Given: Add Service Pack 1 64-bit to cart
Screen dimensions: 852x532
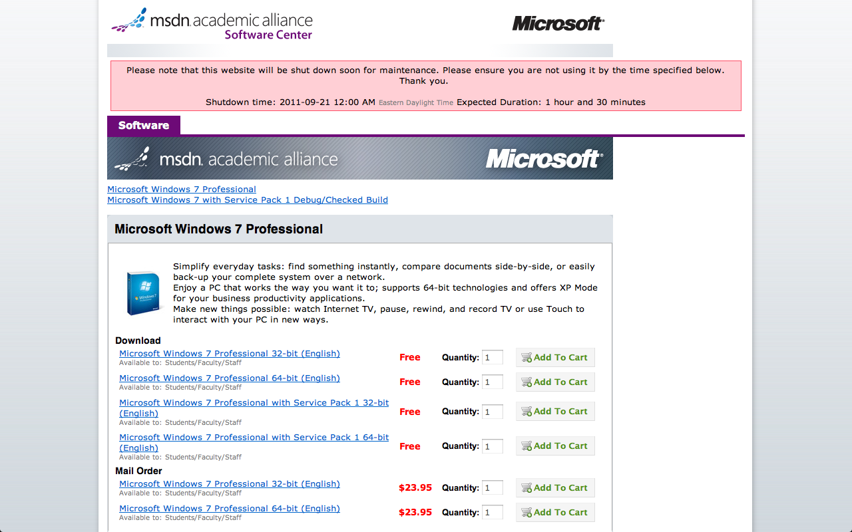Looking at the screenshot, I should (555, 446).
